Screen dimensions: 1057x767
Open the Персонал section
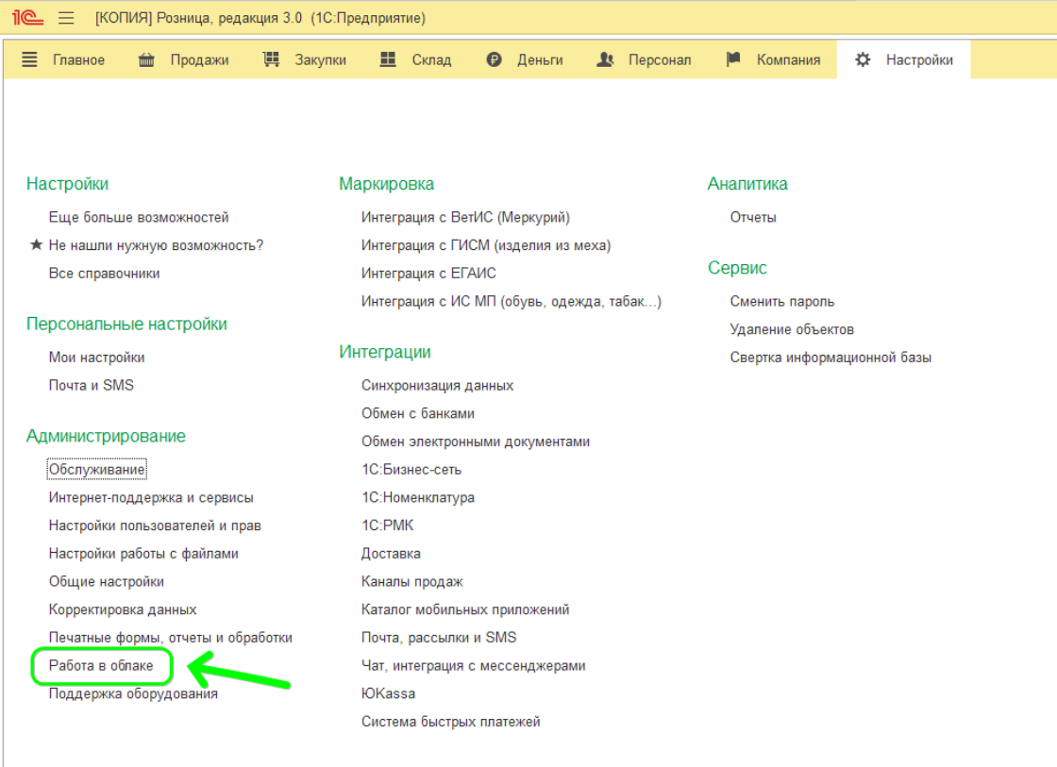tap(660, 60)
